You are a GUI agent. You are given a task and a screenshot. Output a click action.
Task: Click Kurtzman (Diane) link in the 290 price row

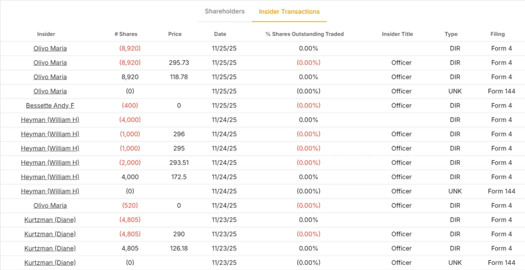[x=50, y=234]
